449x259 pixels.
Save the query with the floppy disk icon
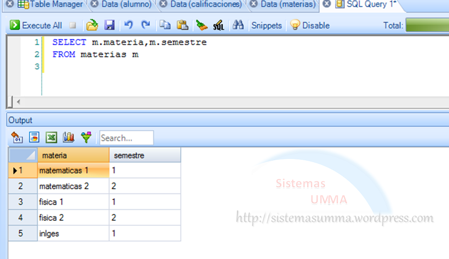(x=109, y=25)
